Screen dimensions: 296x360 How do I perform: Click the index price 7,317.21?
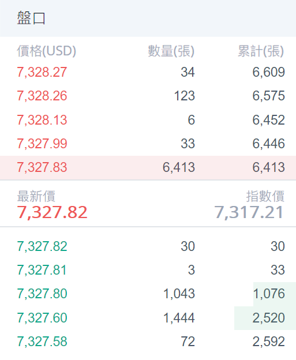(249, 212)
